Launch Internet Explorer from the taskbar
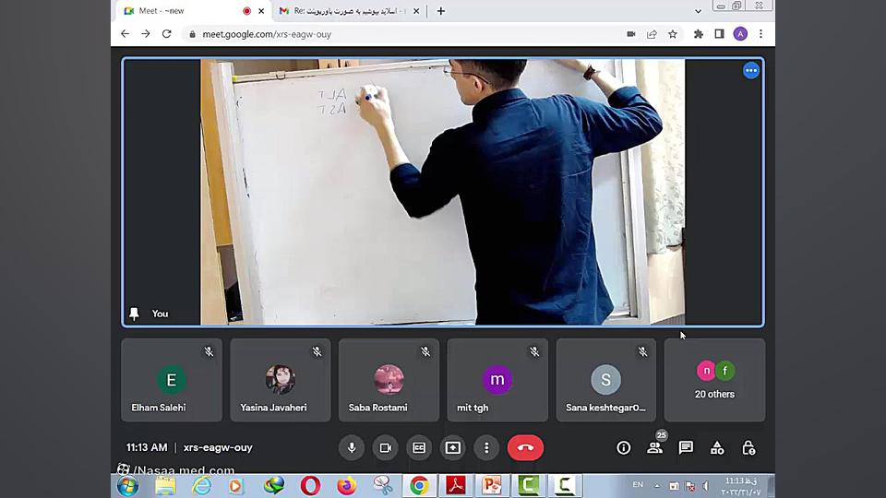Screen dimensions: 886x498 (201, 486)
